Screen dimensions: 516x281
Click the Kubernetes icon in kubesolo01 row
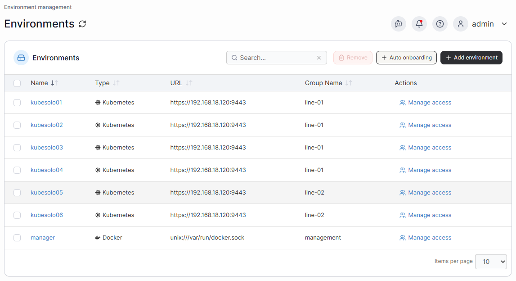[x=98, y=103]
